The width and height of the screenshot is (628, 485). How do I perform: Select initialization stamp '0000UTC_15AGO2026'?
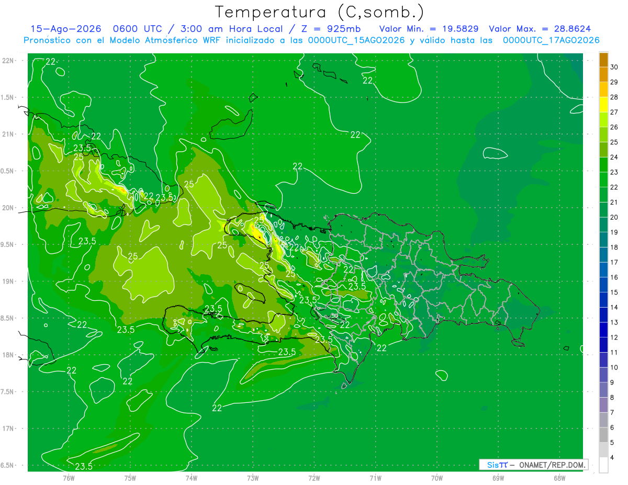pyautogui.click(x=356, y=40)
